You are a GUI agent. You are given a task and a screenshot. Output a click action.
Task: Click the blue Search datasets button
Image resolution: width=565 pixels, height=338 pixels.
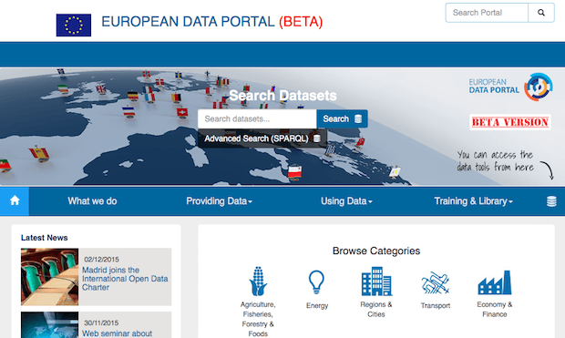(343, 119)
